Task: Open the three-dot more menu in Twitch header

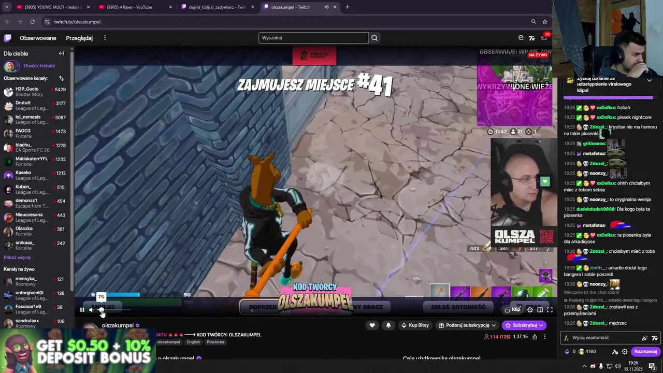Action: [x=105, y=38]
